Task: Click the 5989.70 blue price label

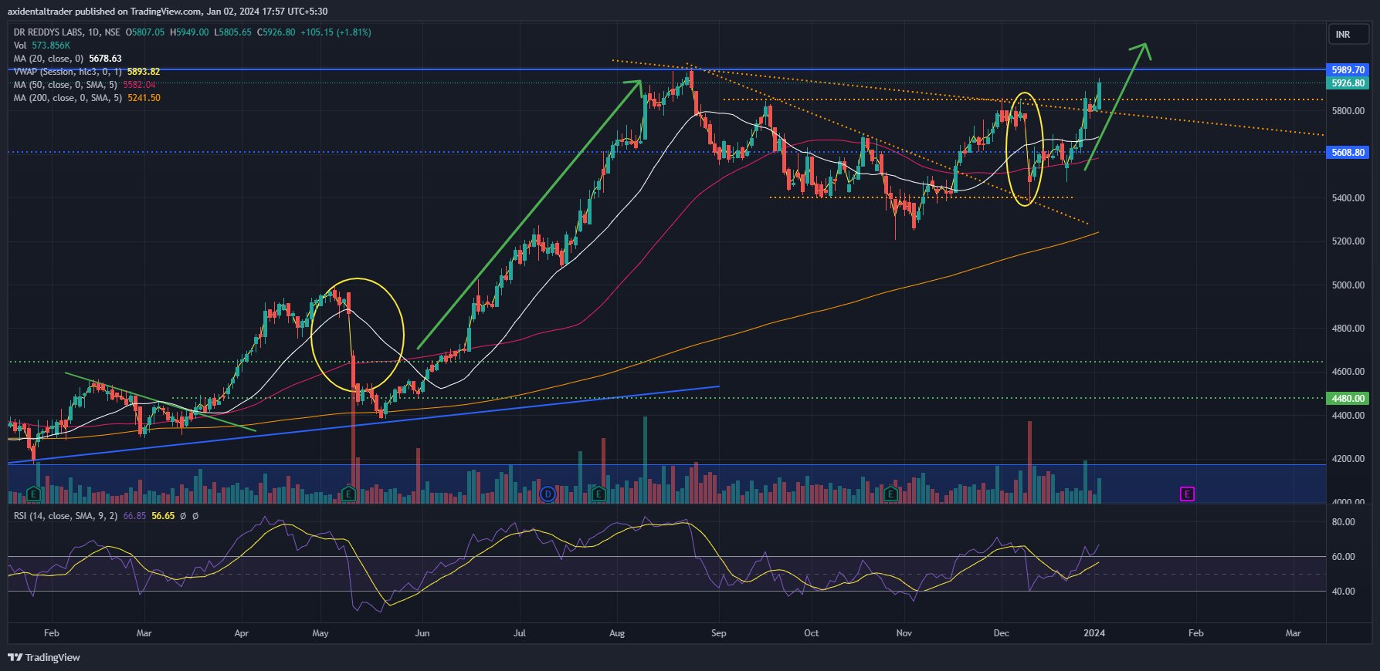Action: tap(1348, 69)
